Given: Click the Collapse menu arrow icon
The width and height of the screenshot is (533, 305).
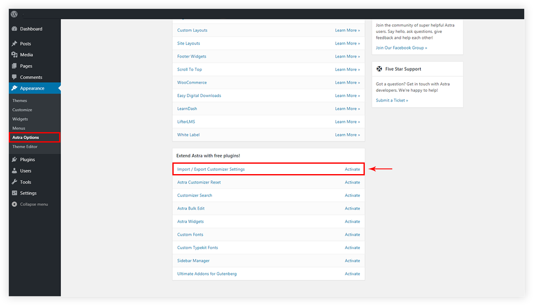Looking at the screenshot, I should 15,204.
